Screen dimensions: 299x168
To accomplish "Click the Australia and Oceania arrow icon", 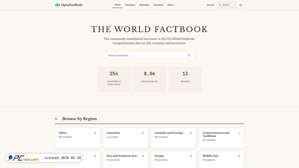I will pos(191,133).
